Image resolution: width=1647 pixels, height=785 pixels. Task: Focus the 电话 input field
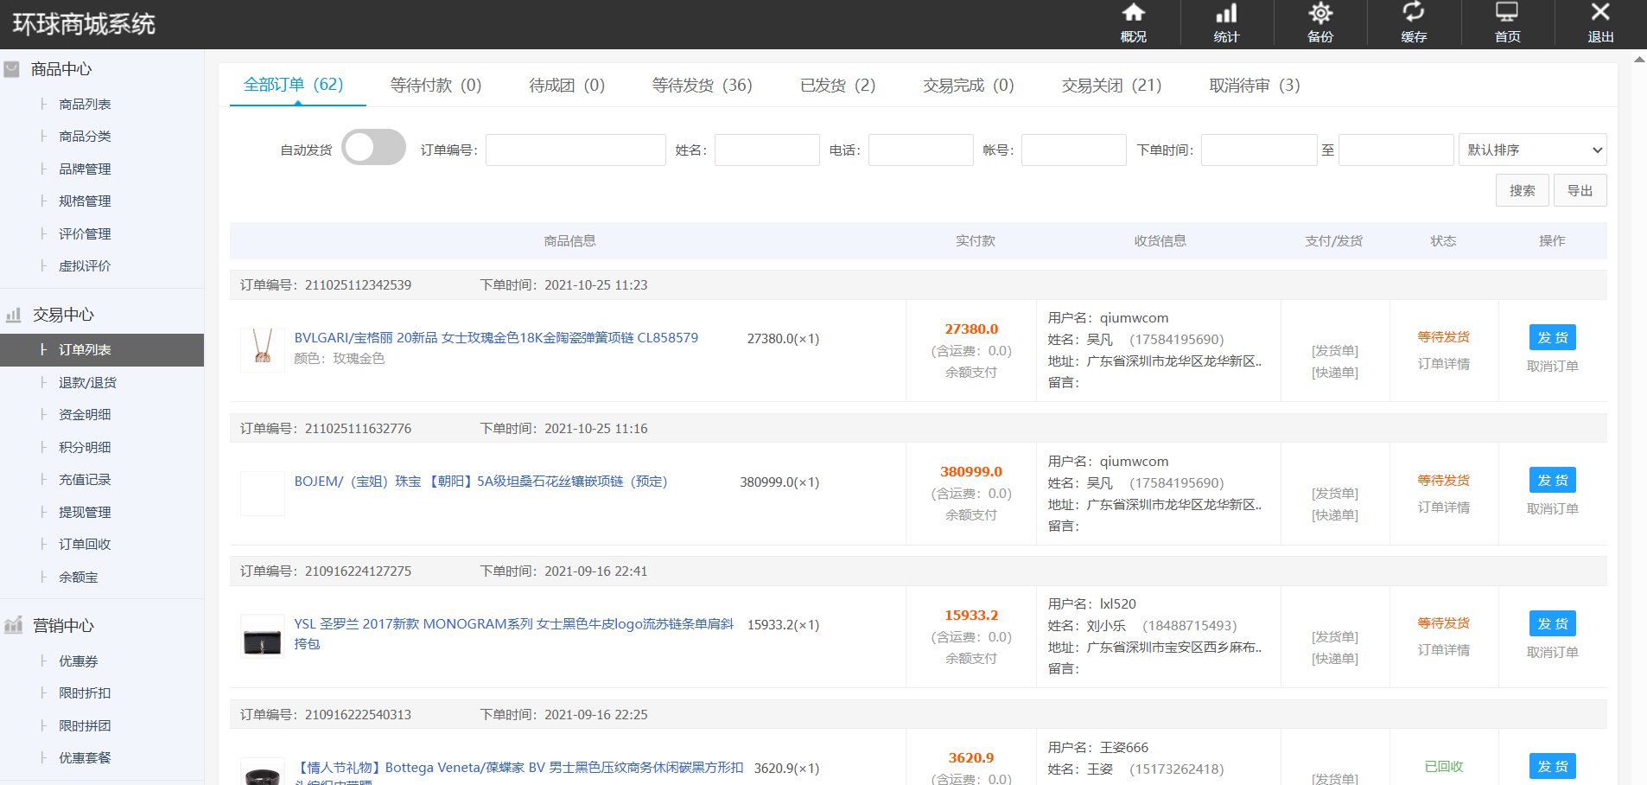(x=921, y=150)
